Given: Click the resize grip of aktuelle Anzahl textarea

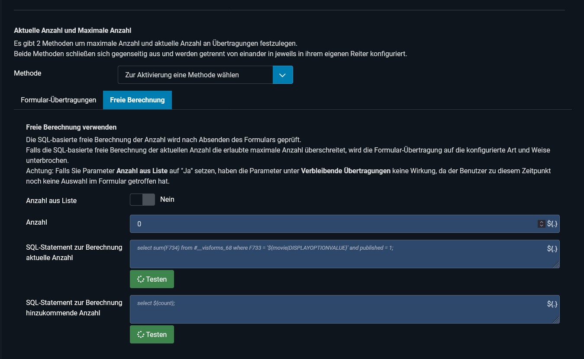Looking at the screenshot, I should tap(556, 265).
